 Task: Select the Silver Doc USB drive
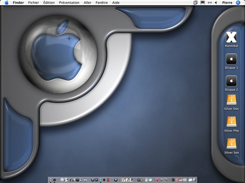pos(231,100)
